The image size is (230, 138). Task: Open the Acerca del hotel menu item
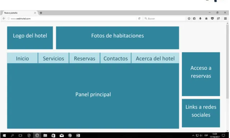point(155,58)
